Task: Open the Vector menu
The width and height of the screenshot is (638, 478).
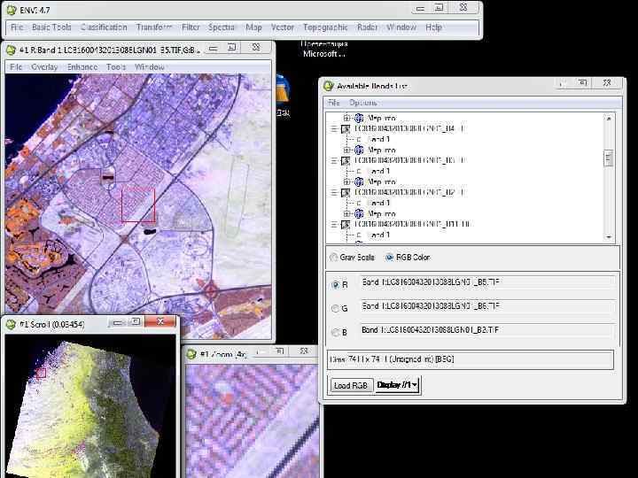Action: click(x=283, y=27)
